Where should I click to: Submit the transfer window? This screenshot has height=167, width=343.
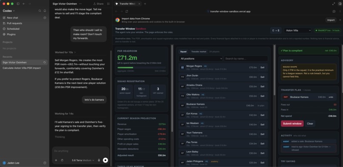292,124
